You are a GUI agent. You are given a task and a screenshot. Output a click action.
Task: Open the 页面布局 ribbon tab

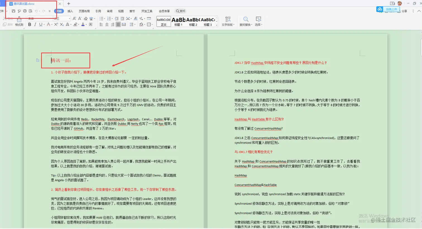tap(84, 11)
